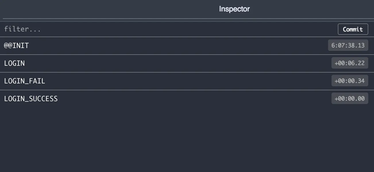Click the LOGIN_FAIL label text
The width and height of the screenshot is (374, 172).
(x=24, y=81)
